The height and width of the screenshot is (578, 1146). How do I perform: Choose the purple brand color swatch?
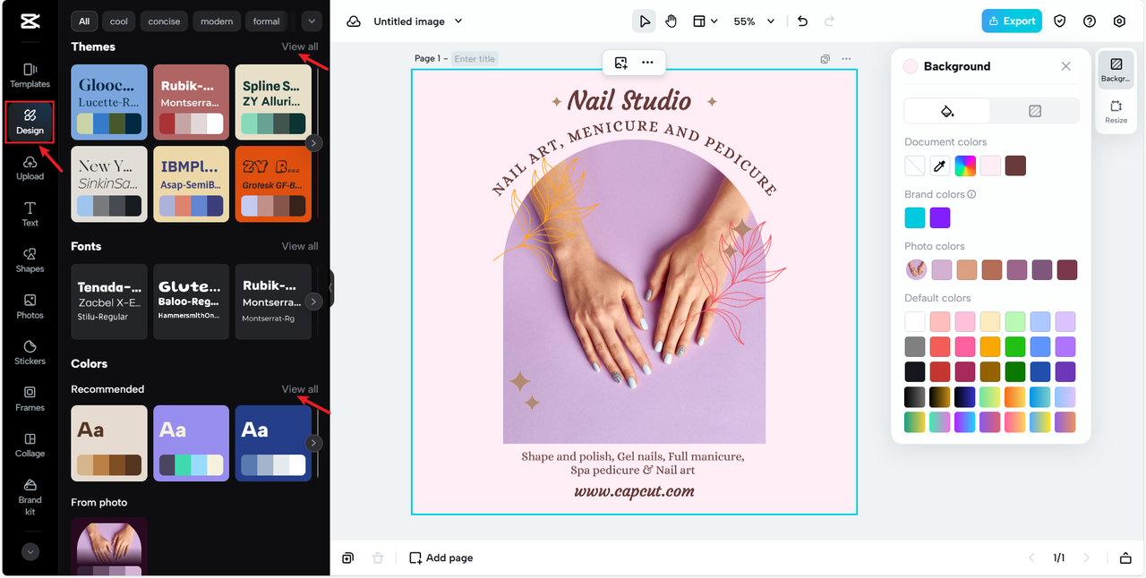[940, 217]
